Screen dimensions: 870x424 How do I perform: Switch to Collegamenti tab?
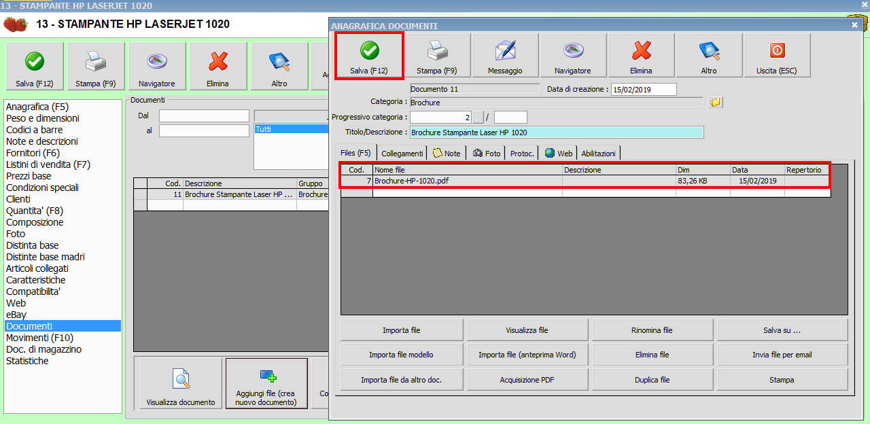(x=402, y=154)
